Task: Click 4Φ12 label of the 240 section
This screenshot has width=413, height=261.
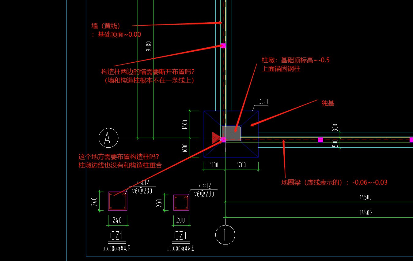Action: pos(143,183)
